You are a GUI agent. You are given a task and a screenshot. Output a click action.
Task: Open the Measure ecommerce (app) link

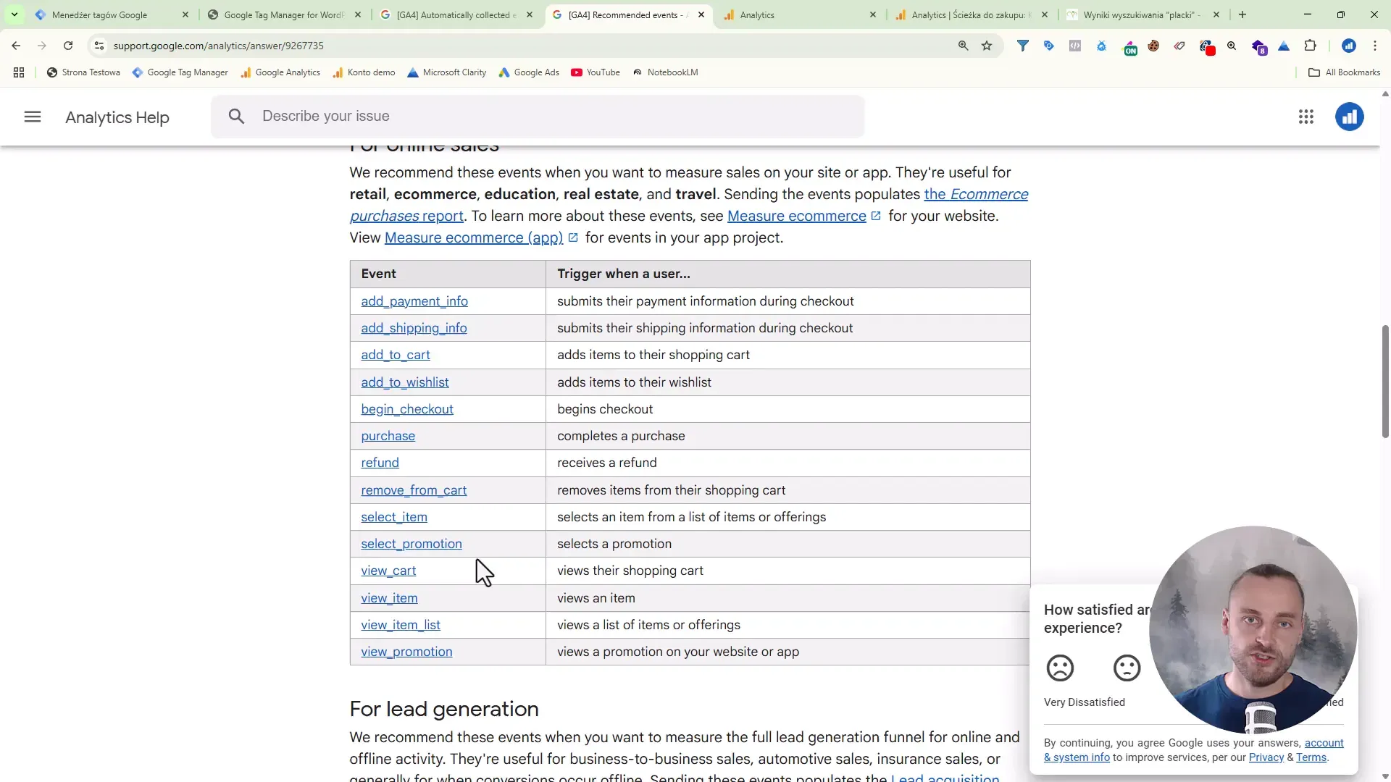tap(474, 237)
